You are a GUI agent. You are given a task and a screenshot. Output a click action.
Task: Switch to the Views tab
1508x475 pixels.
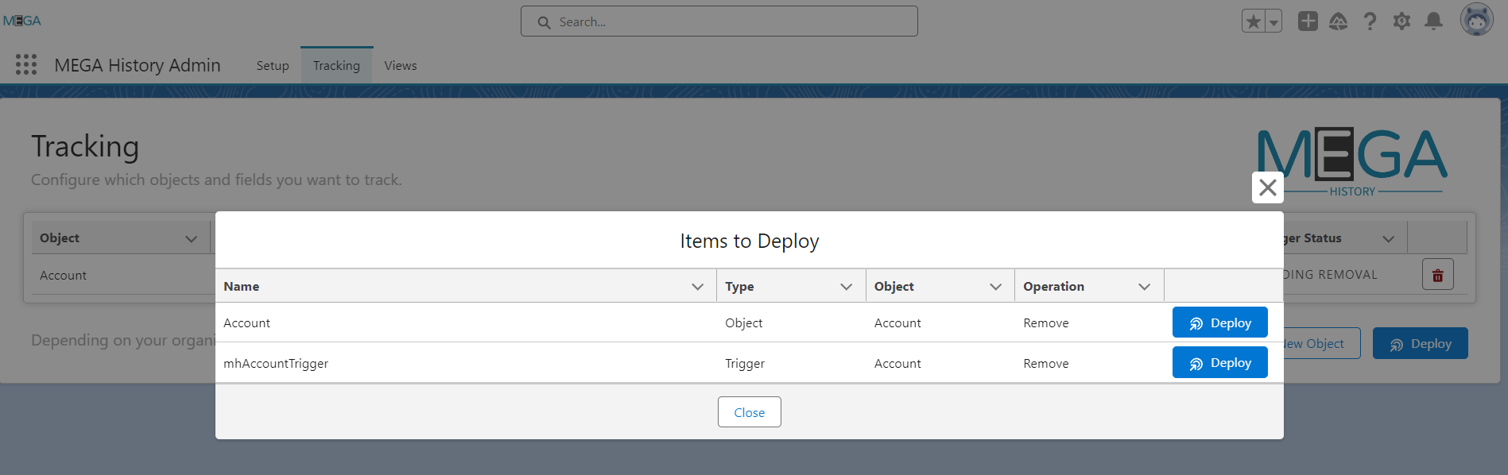(x=400, y=66)
